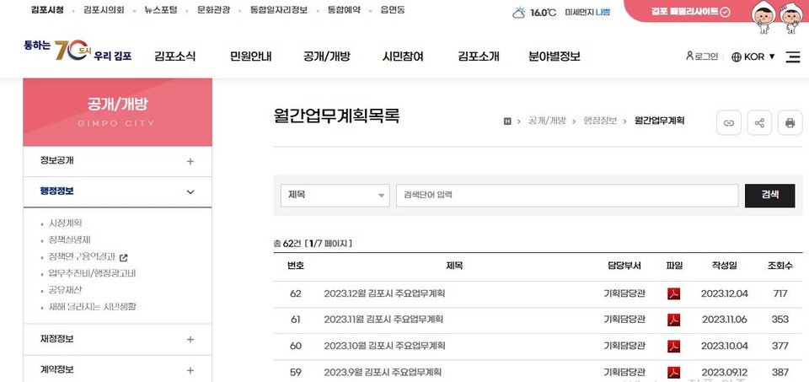Viewport: 809px width, 382px height.
Task: Click the home icon in breadcrumb
Action: [x=507, y=121]
